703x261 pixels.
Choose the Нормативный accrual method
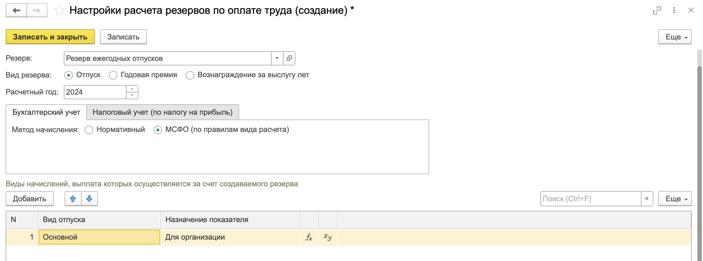point(89,130)
